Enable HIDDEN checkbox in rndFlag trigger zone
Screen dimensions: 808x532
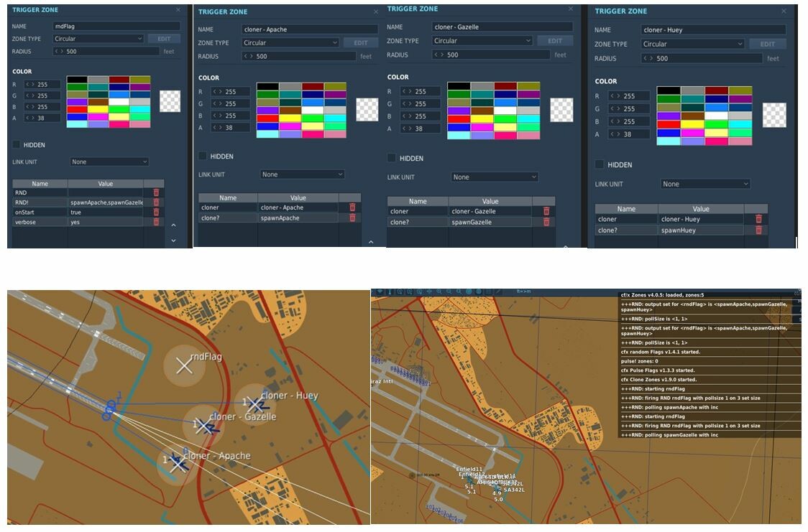point(17,144)
